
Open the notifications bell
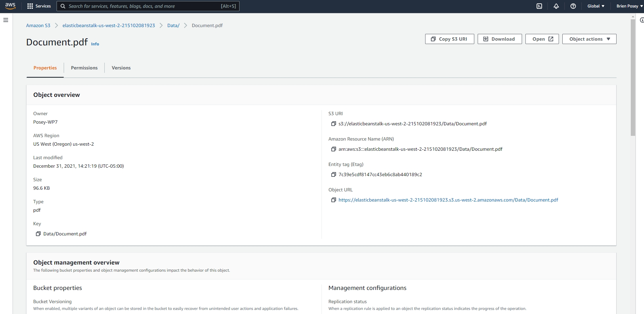pos(556,6)
